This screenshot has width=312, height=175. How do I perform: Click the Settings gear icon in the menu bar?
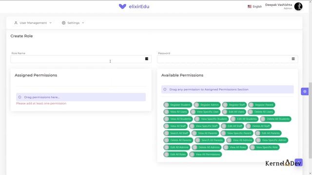[64, 23]
